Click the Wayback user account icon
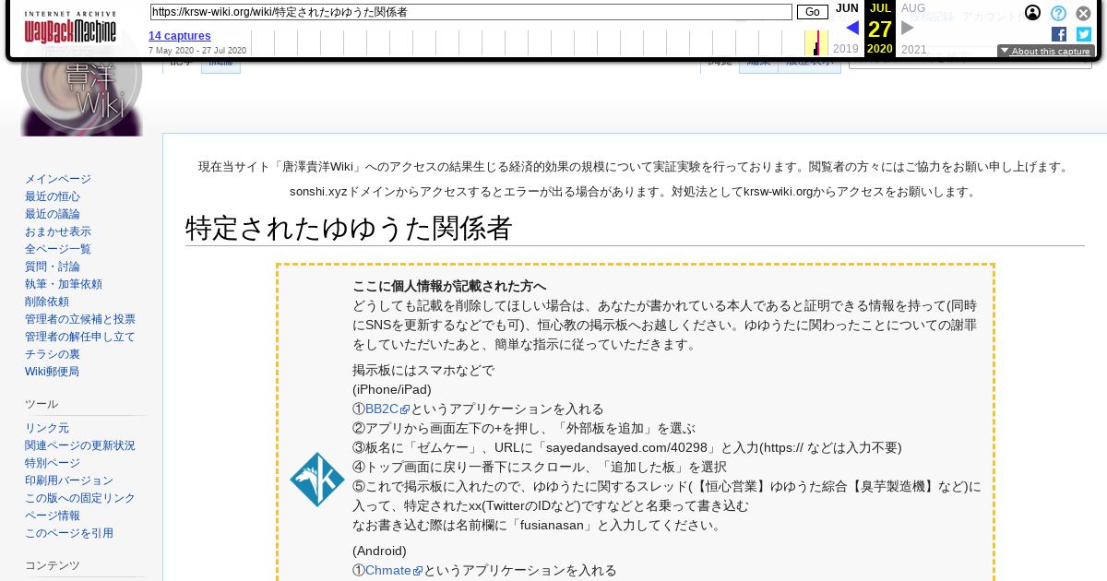The image size is (1107, 581). pos(1033,13)
